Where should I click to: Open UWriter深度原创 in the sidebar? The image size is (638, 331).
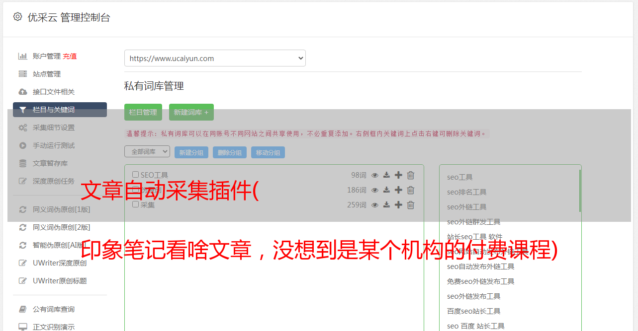click(x=60, y=263)
